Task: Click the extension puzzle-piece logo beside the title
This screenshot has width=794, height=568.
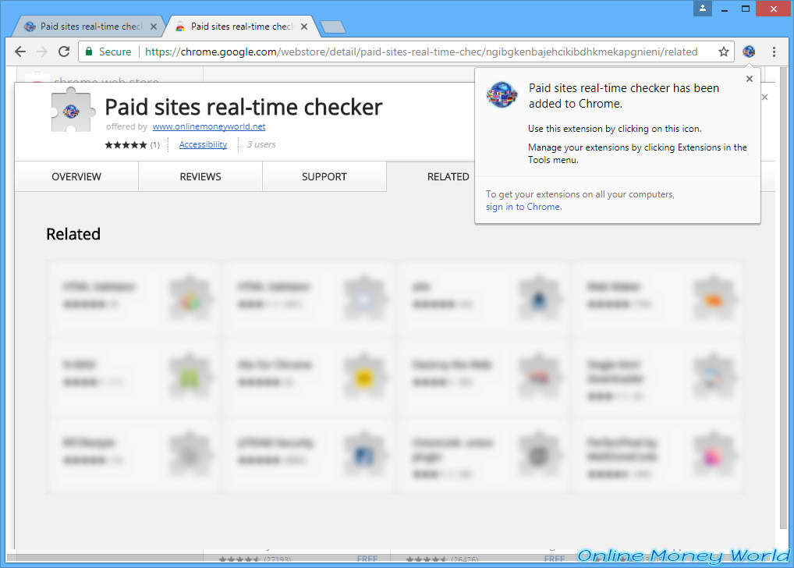Action: coord(73,110)
